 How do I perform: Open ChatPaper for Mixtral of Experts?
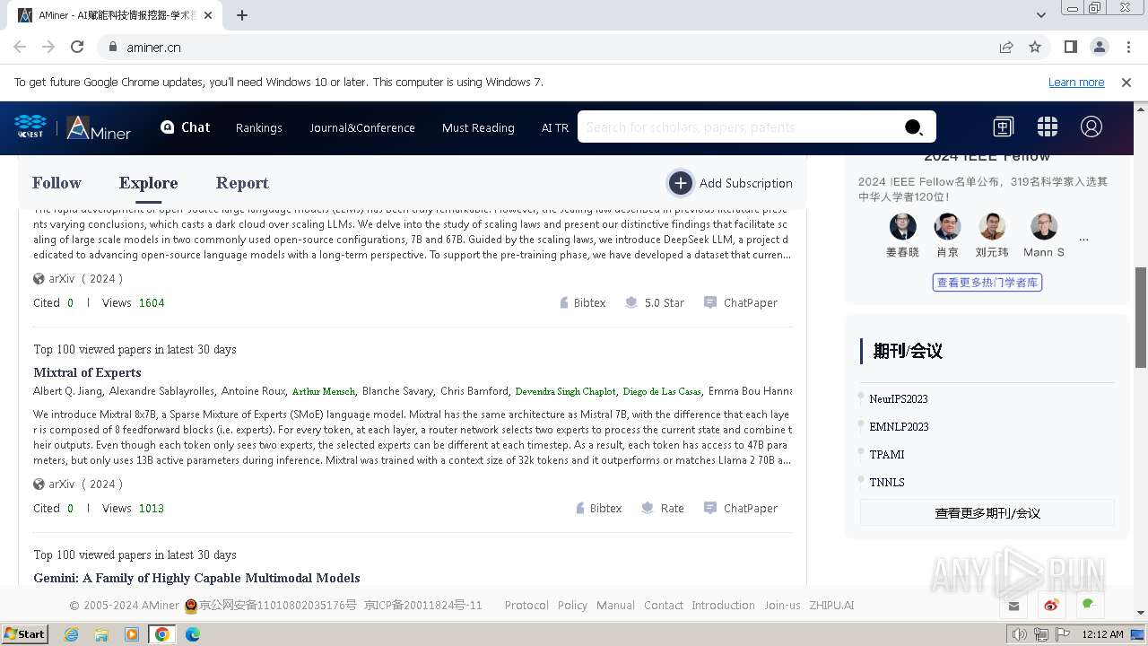coord(741,509)
